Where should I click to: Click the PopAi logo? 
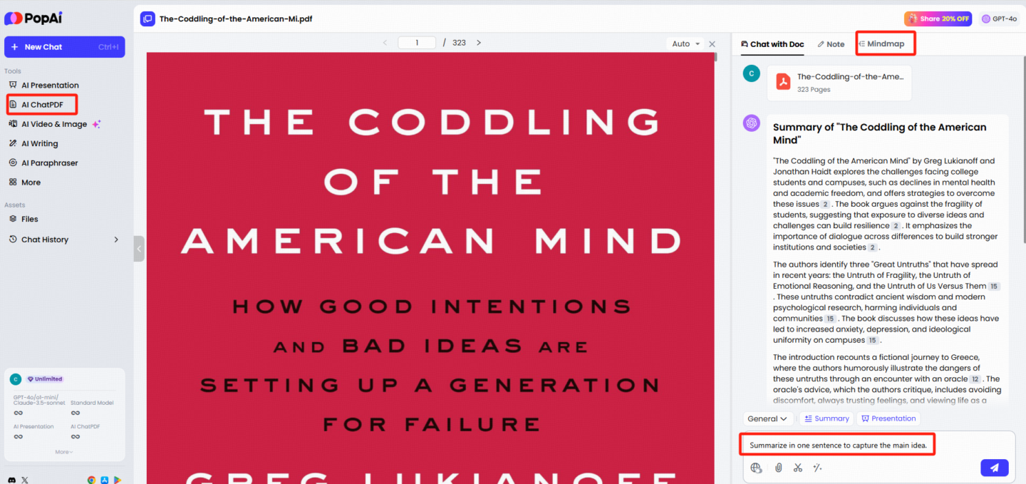pos(33,18)
